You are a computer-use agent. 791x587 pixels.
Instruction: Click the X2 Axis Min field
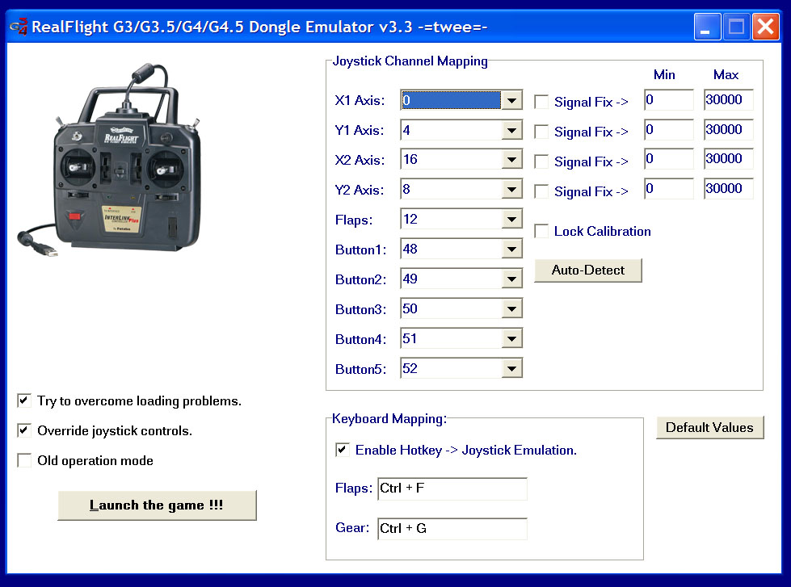point(669,159)
